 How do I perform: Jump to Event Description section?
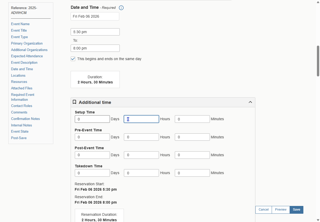[24, 62]
